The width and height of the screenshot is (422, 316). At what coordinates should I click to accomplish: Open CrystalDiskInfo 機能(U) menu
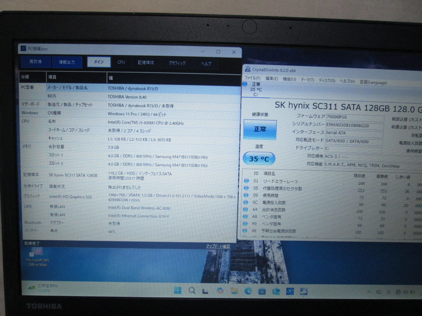point(290,79)
